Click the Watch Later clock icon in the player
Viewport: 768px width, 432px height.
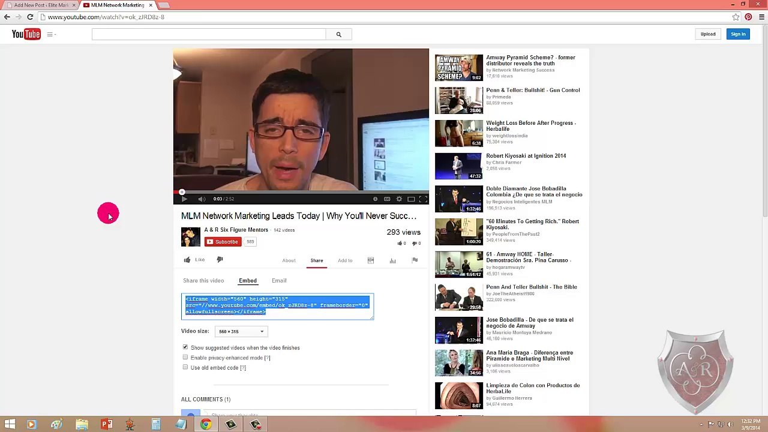pos(376,199)
